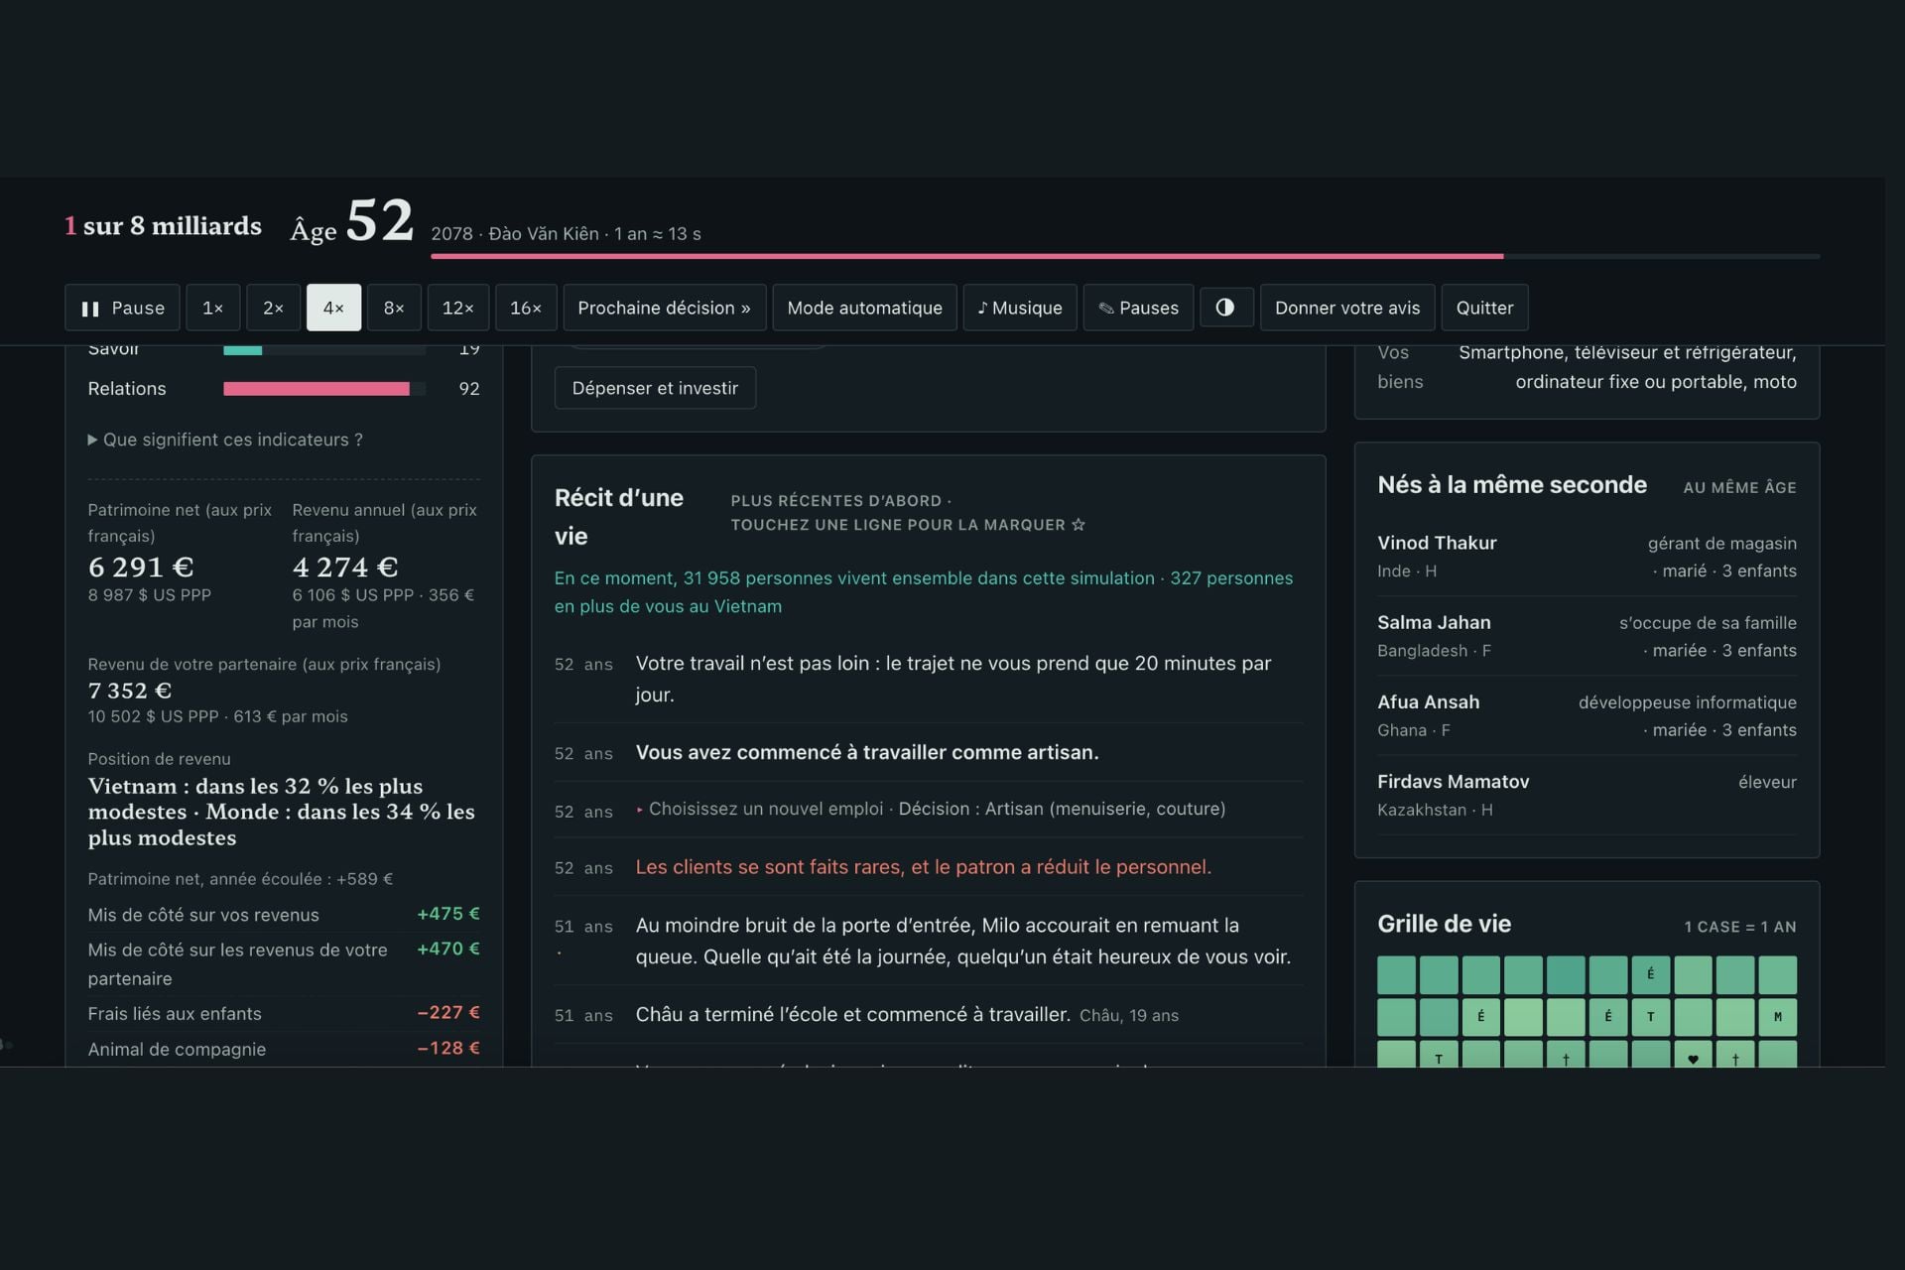Select Vinod Thakur in Nés à la même seconde
The width and height of the screenshot is (1905, 1270).
[1587, 557]
